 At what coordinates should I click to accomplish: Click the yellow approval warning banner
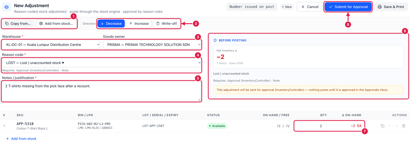308,90
